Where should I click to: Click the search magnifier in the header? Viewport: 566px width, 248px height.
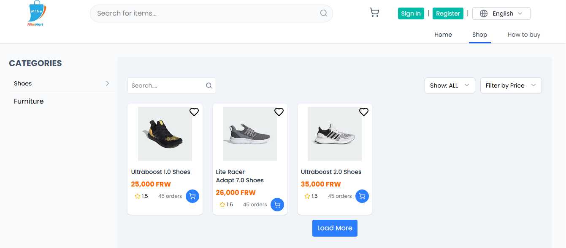pos(323,13)
